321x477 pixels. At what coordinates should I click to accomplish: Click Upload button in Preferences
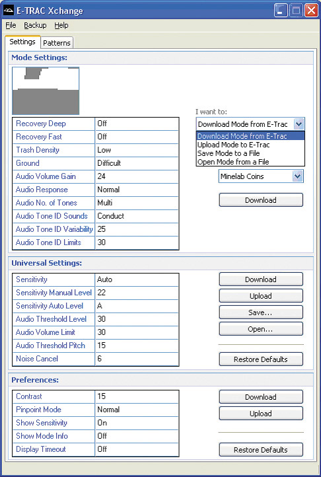tap(261, 414)
